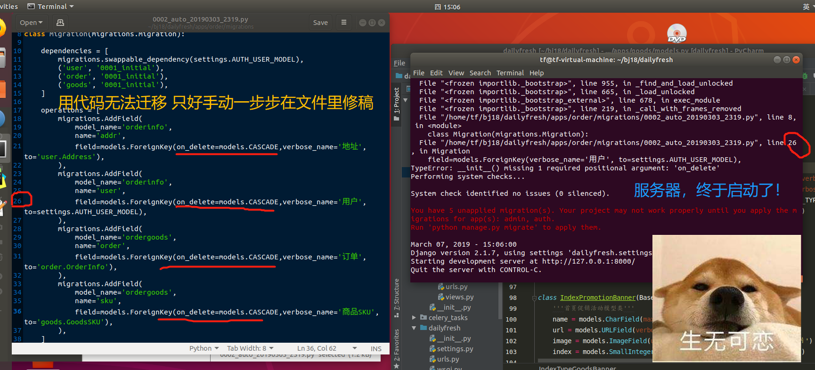Open the terminal window's File menu
Viewport: 815px width, 370px height.
(x=419, y=73)
